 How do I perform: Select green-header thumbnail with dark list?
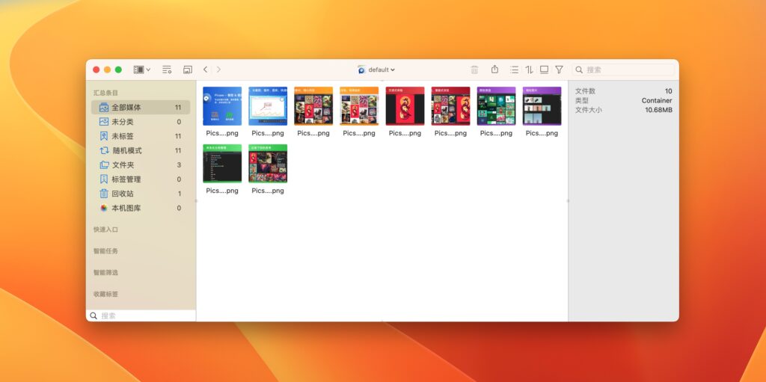222,164
